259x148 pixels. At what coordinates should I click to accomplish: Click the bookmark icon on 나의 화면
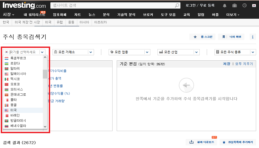[x=224, y=37]
